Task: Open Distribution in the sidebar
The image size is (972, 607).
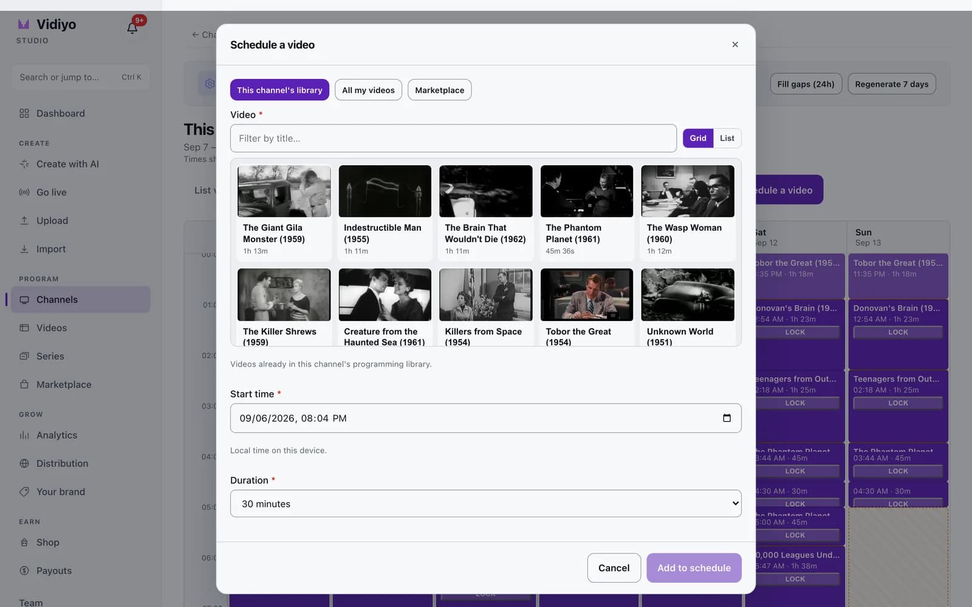Action: click(x=80, y=464)
